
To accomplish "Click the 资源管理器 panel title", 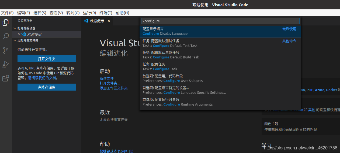I will (25, 21).
